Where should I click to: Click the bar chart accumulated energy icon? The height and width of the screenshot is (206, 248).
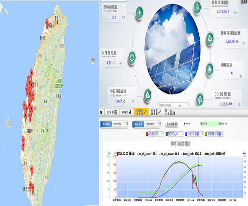click(197, 6)
